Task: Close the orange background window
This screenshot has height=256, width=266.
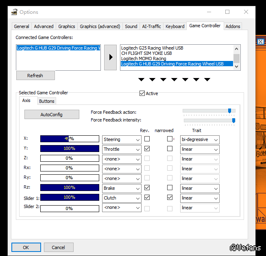Action: coord(261,41)
